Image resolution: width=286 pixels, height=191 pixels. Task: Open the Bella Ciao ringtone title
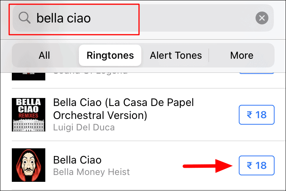[x=77, y=160]
